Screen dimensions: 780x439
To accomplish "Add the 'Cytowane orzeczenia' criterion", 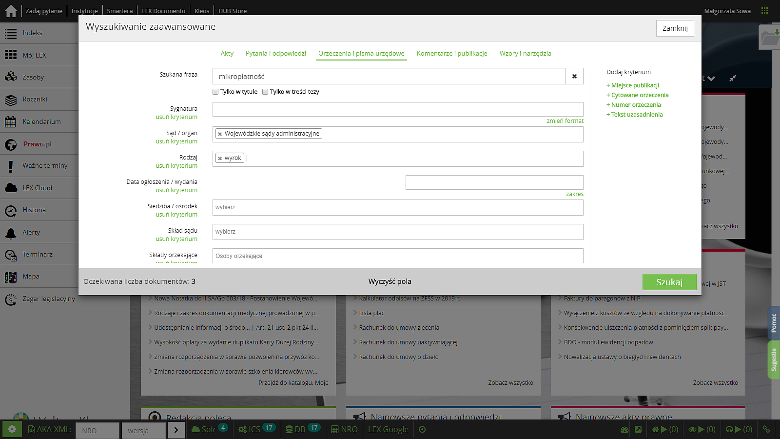I will click(640, 95).
